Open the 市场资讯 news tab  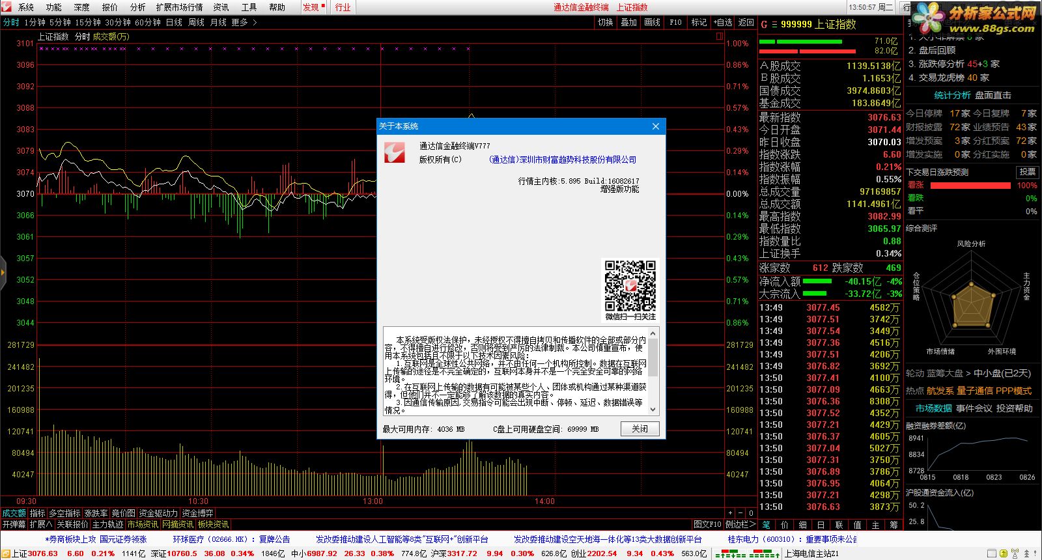(x=143, y=524)
